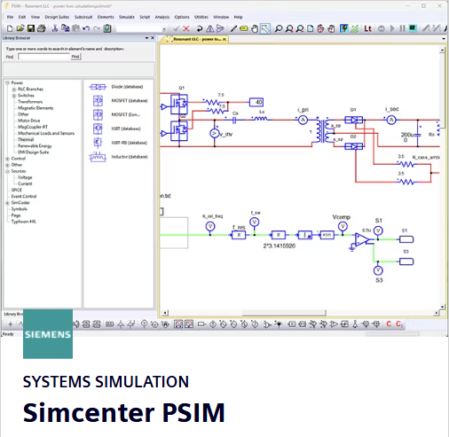Open the Subcircuit menu
Screen dimensions: 449x437
83,17
